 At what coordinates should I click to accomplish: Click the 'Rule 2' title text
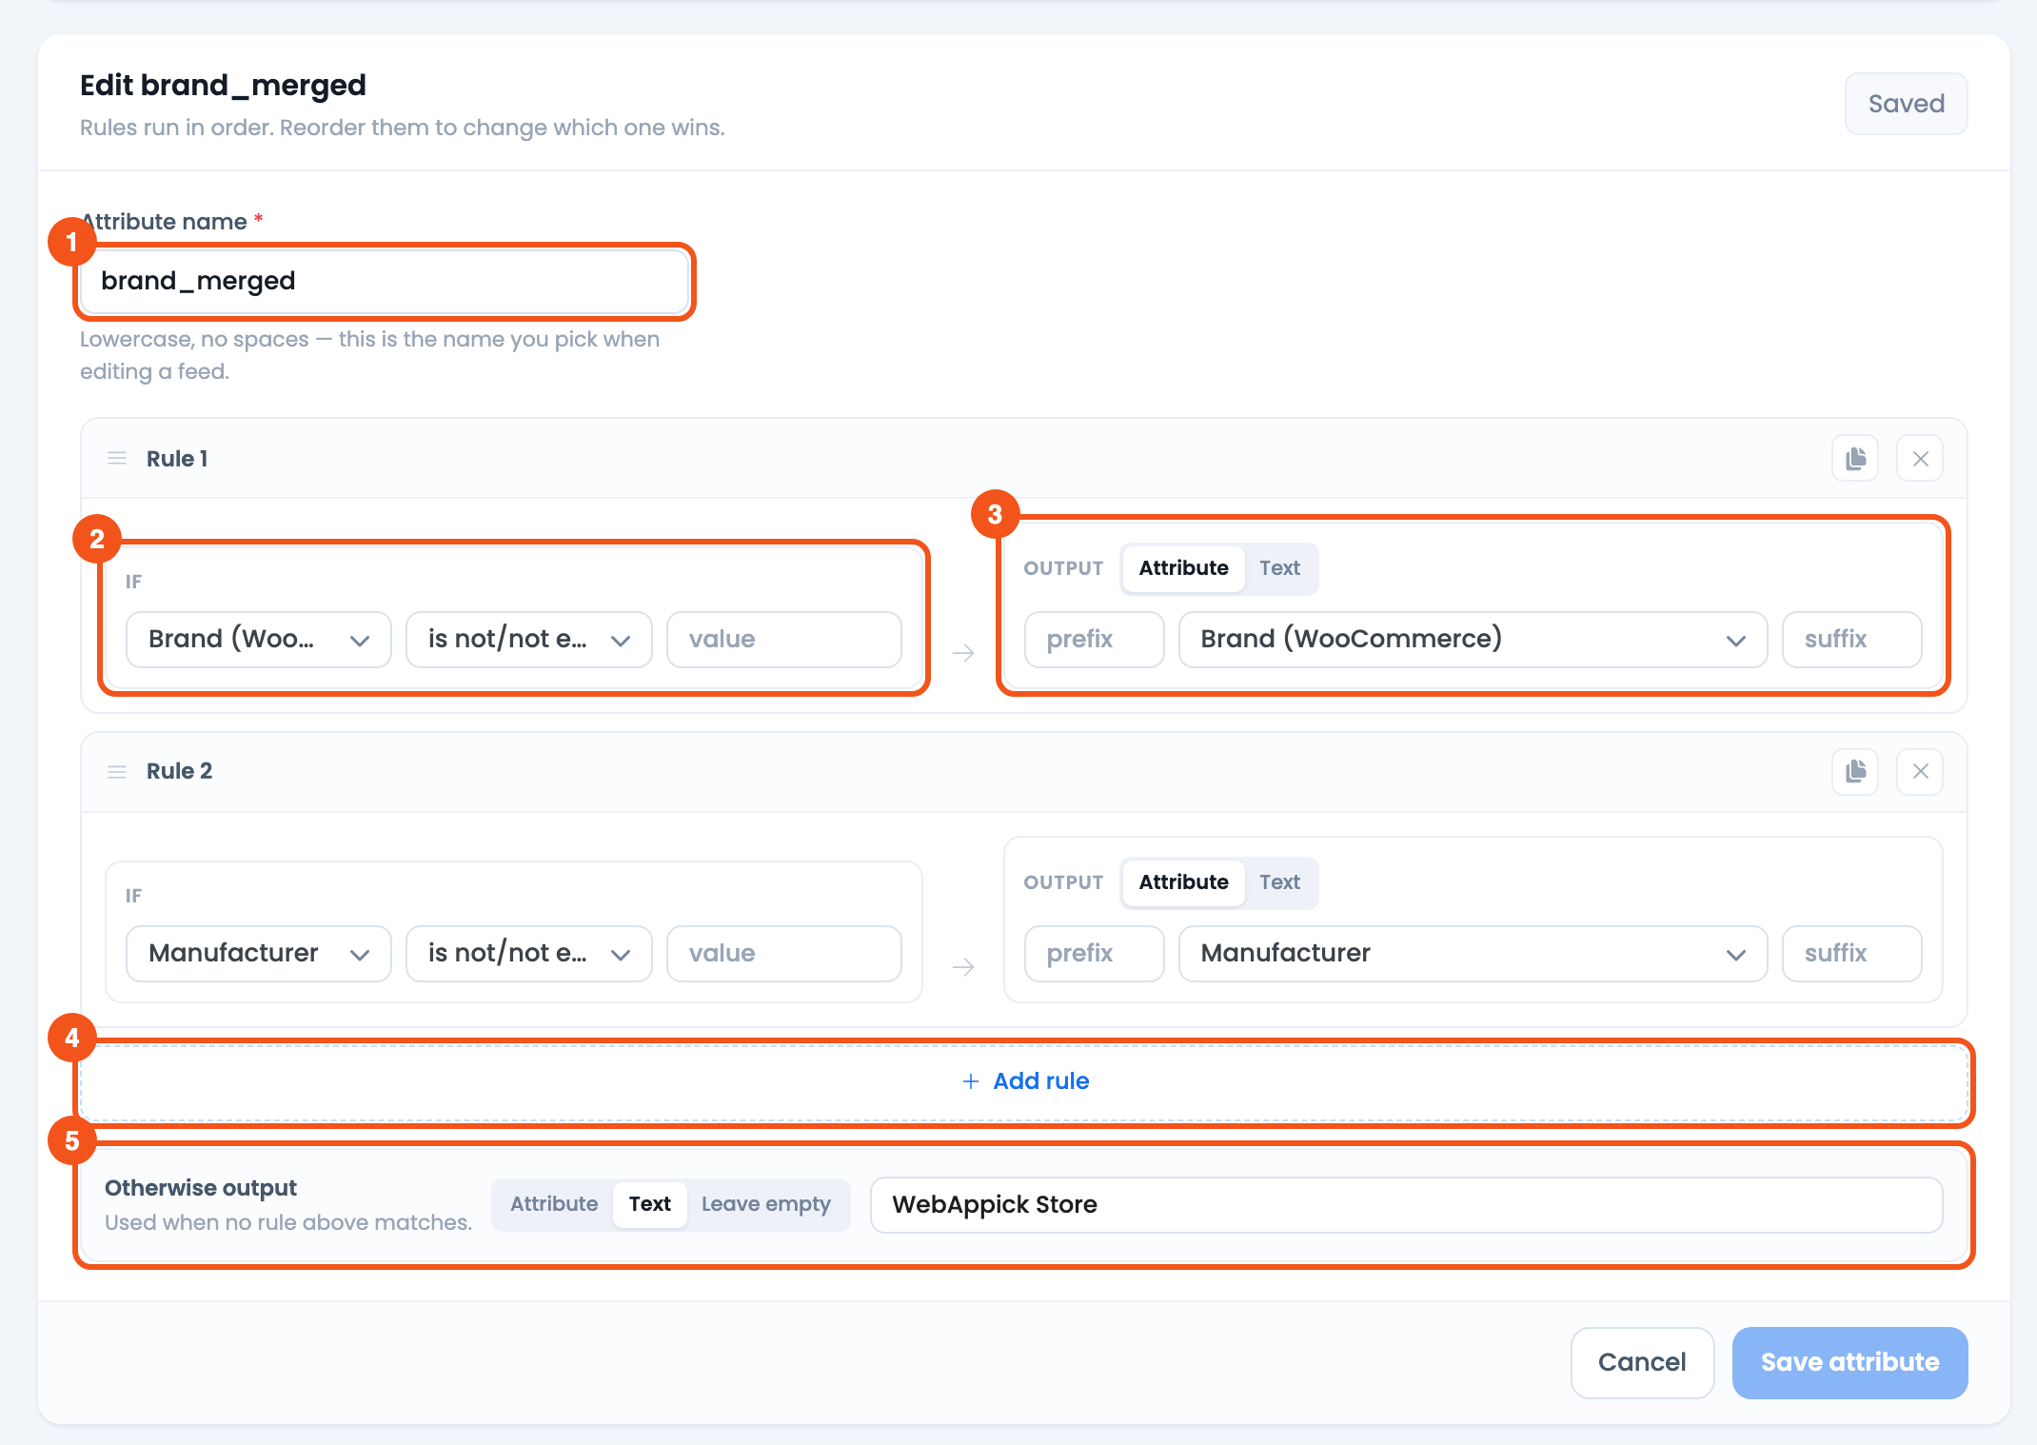click(179, 771)
